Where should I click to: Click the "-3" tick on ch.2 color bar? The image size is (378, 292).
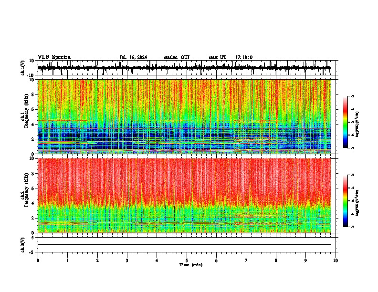[x=352, y=175]
